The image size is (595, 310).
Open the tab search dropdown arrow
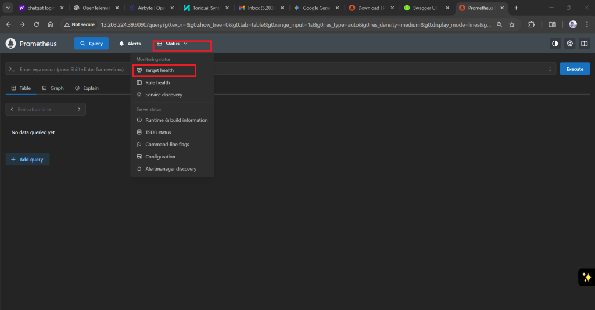[x=8, y=8]
